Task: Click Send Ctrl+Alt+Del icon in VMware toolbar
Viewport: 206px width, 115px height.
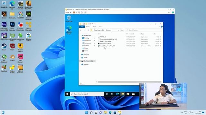Action: point(79,12)
